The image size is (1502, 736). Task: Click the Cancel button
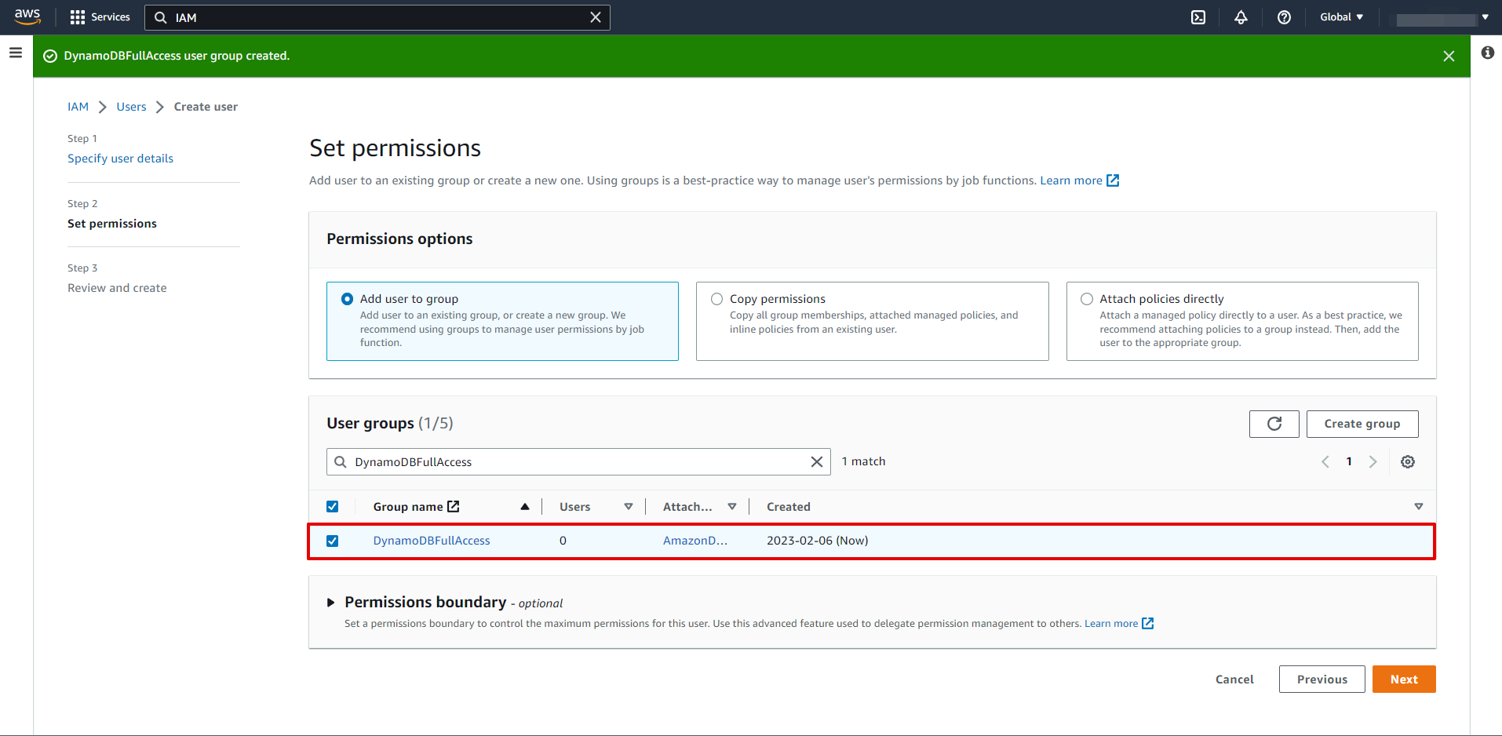(1234, 680)
